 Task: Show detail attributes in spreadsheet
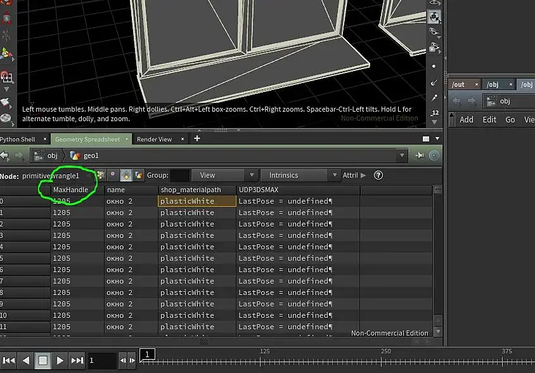[x=139, y=175]
